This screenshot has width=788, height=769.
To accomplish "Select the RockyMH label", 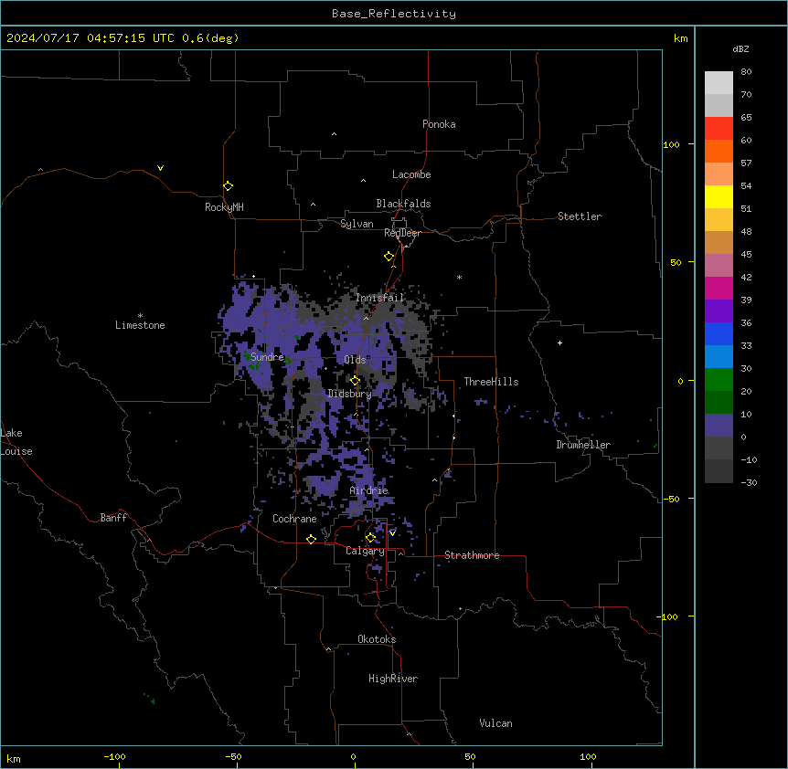I will 224,207.
